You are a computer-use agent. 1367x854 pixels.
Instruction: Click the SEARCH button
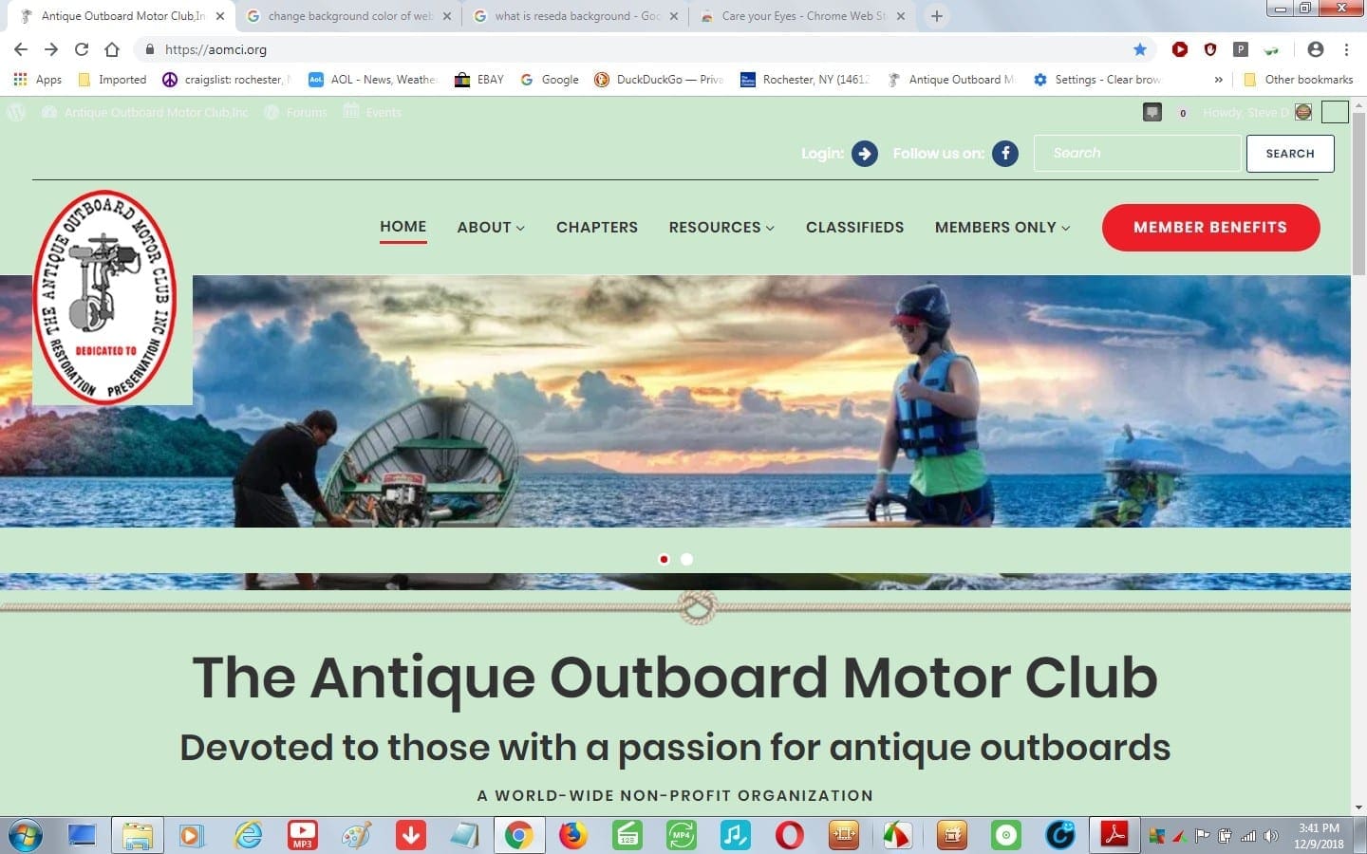coord(1290,153)
